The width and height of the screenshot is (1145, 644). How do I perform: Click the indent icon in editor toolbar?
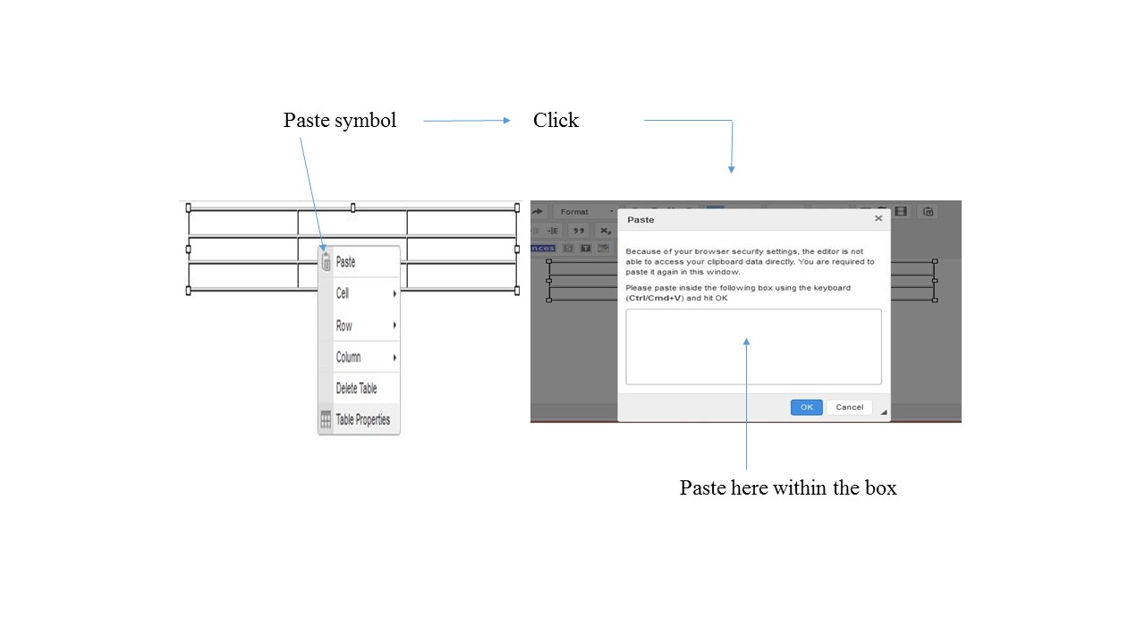click(553, 231)
